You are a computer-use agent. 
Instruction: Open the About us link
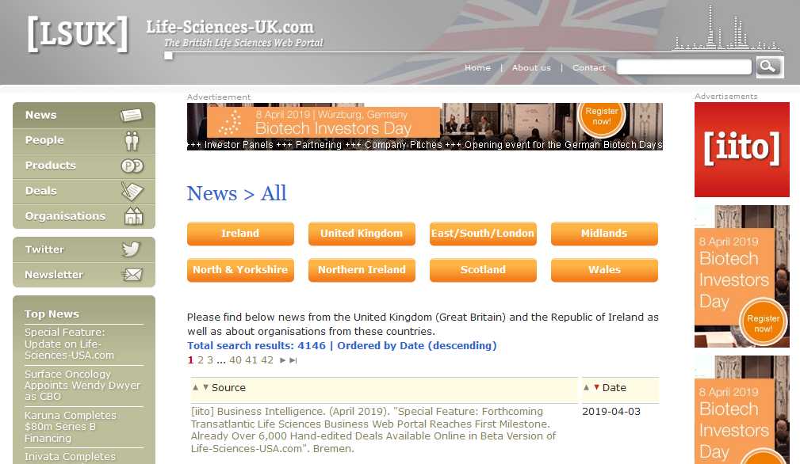coord(531,68)
